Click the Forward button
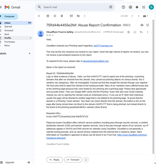 tap(73, 160)
